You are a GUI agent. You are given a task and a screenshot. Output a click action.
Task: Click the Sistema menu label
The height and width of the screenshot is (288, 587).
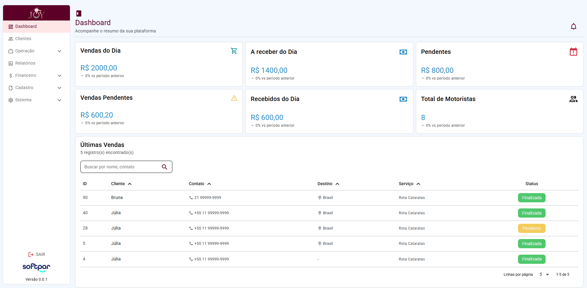click(23, 100)
